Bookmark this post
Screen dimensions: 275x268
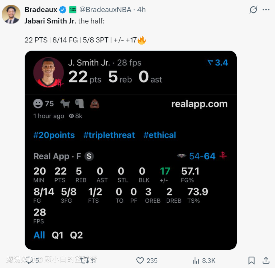coord(252,260)
